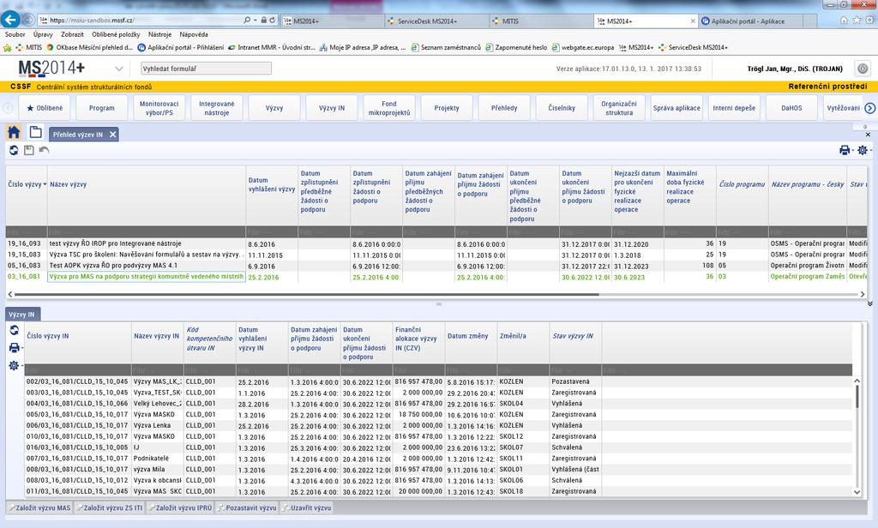Screen dimensions: 878x528
Task: Open the Projekty menu button
Action: pos(447,108)
